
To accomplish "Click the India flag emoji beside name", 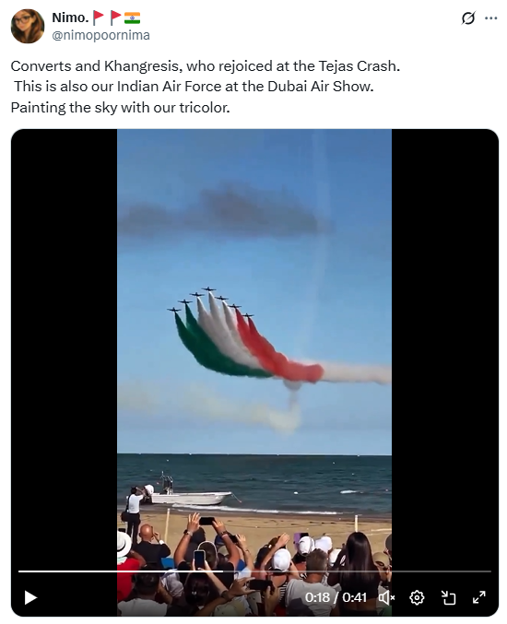I will click(x=132, y=18).
